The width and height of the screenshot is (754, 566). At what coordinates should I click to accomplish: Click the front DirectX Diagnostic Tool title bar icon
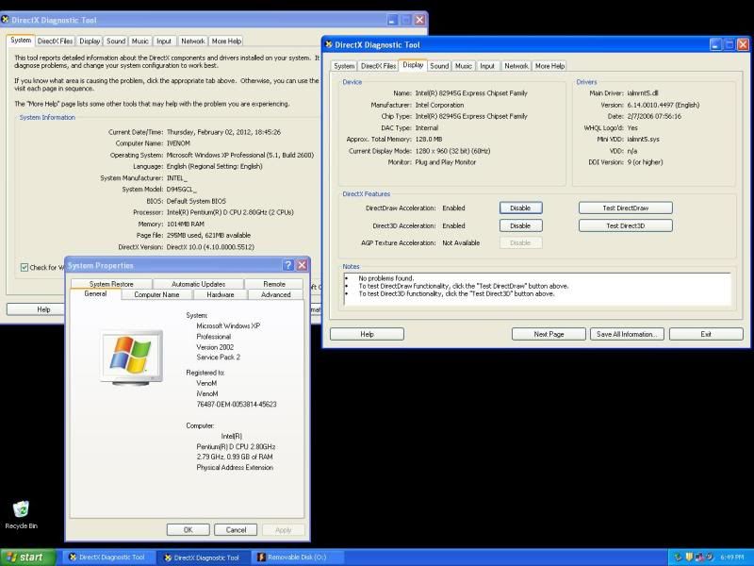pos(329,44)
